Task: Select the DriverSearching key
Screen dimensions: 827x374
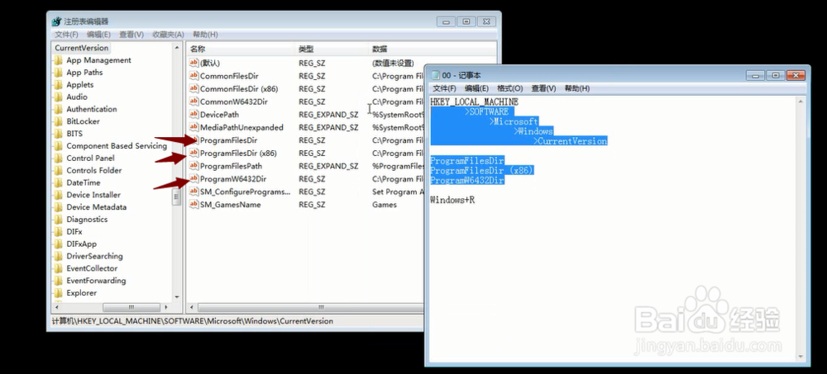Action: tap(94, 256)
